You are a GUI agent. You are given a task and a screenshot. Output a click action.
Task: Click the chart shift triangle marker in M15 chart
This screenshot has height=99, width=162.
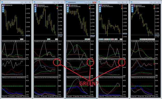[x=88, y=4]
